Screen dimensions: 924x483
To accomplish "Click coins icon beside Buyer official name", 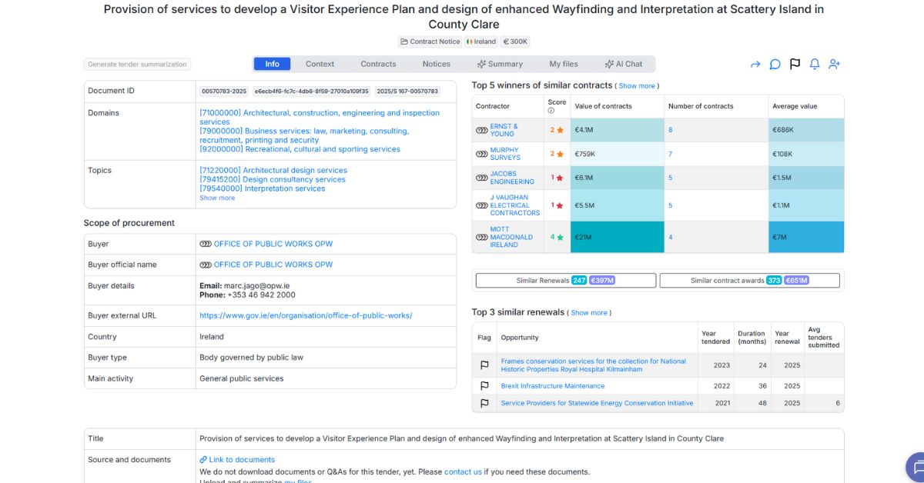I will 205,265.
